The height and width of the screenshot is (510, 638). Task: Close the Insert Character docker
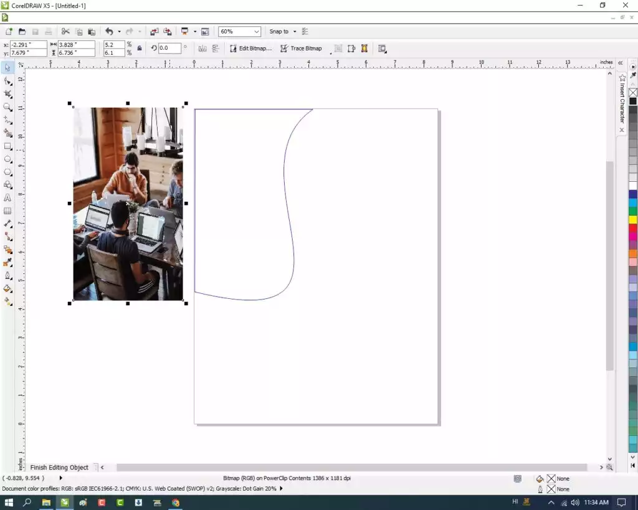click(x=622, y=130)
